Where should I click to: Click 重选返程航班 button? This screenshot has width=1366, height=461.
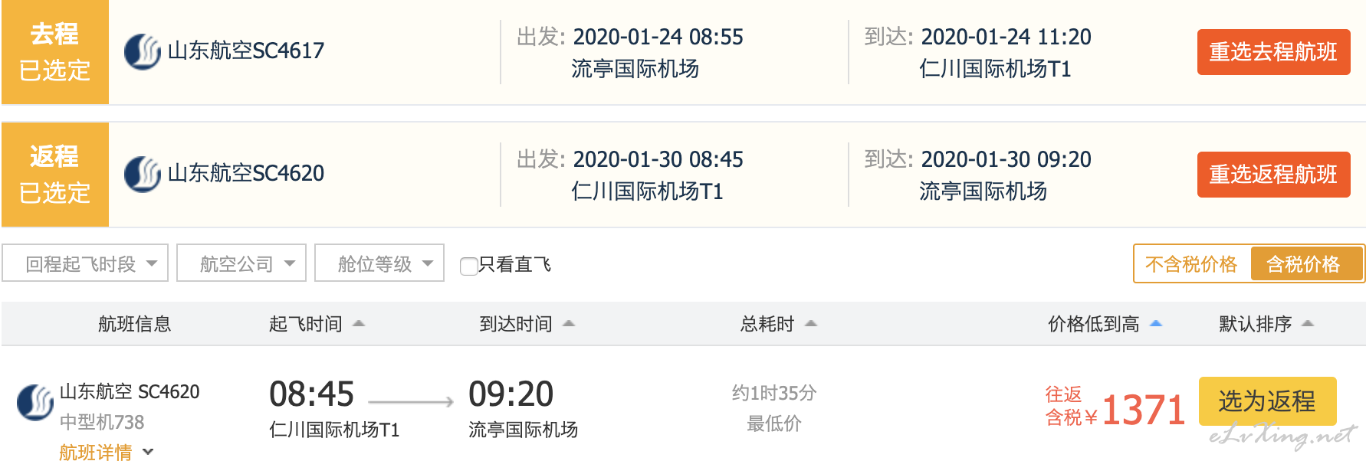coord(1273,175)
